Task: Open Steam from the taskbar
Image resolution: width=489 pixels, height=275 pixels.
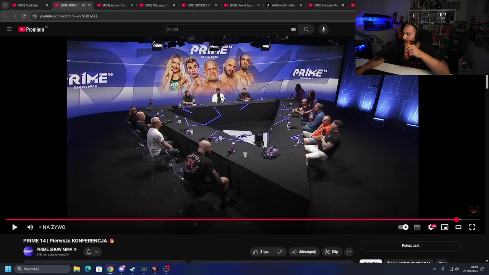Action: pos(133,269)
